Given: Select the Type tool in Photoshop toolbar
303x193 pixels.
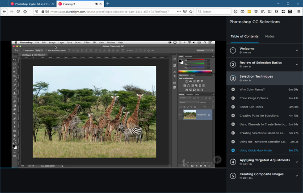Looking at the screenshot, I should 14,122.
